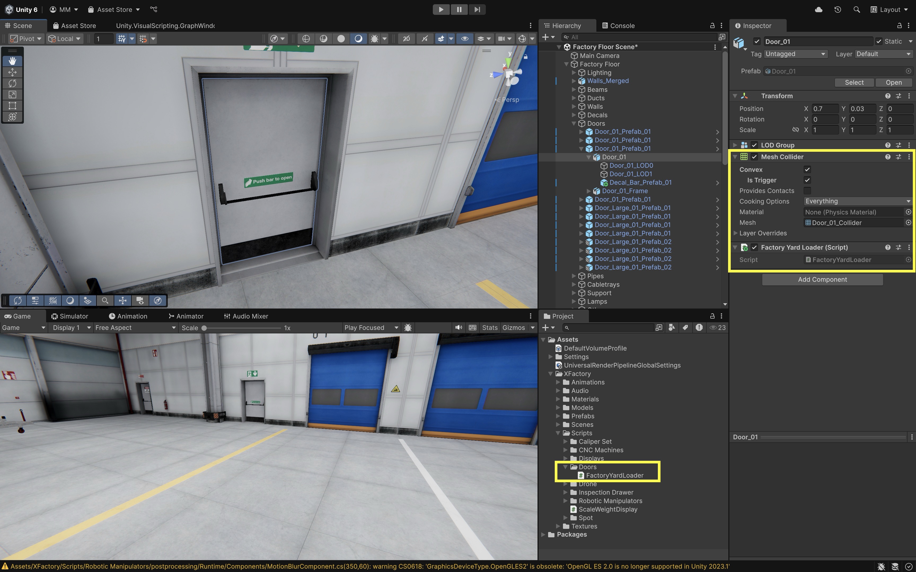Open the Cooking Options dropdown
Screen dimensions: 916x572
(857, 201)
